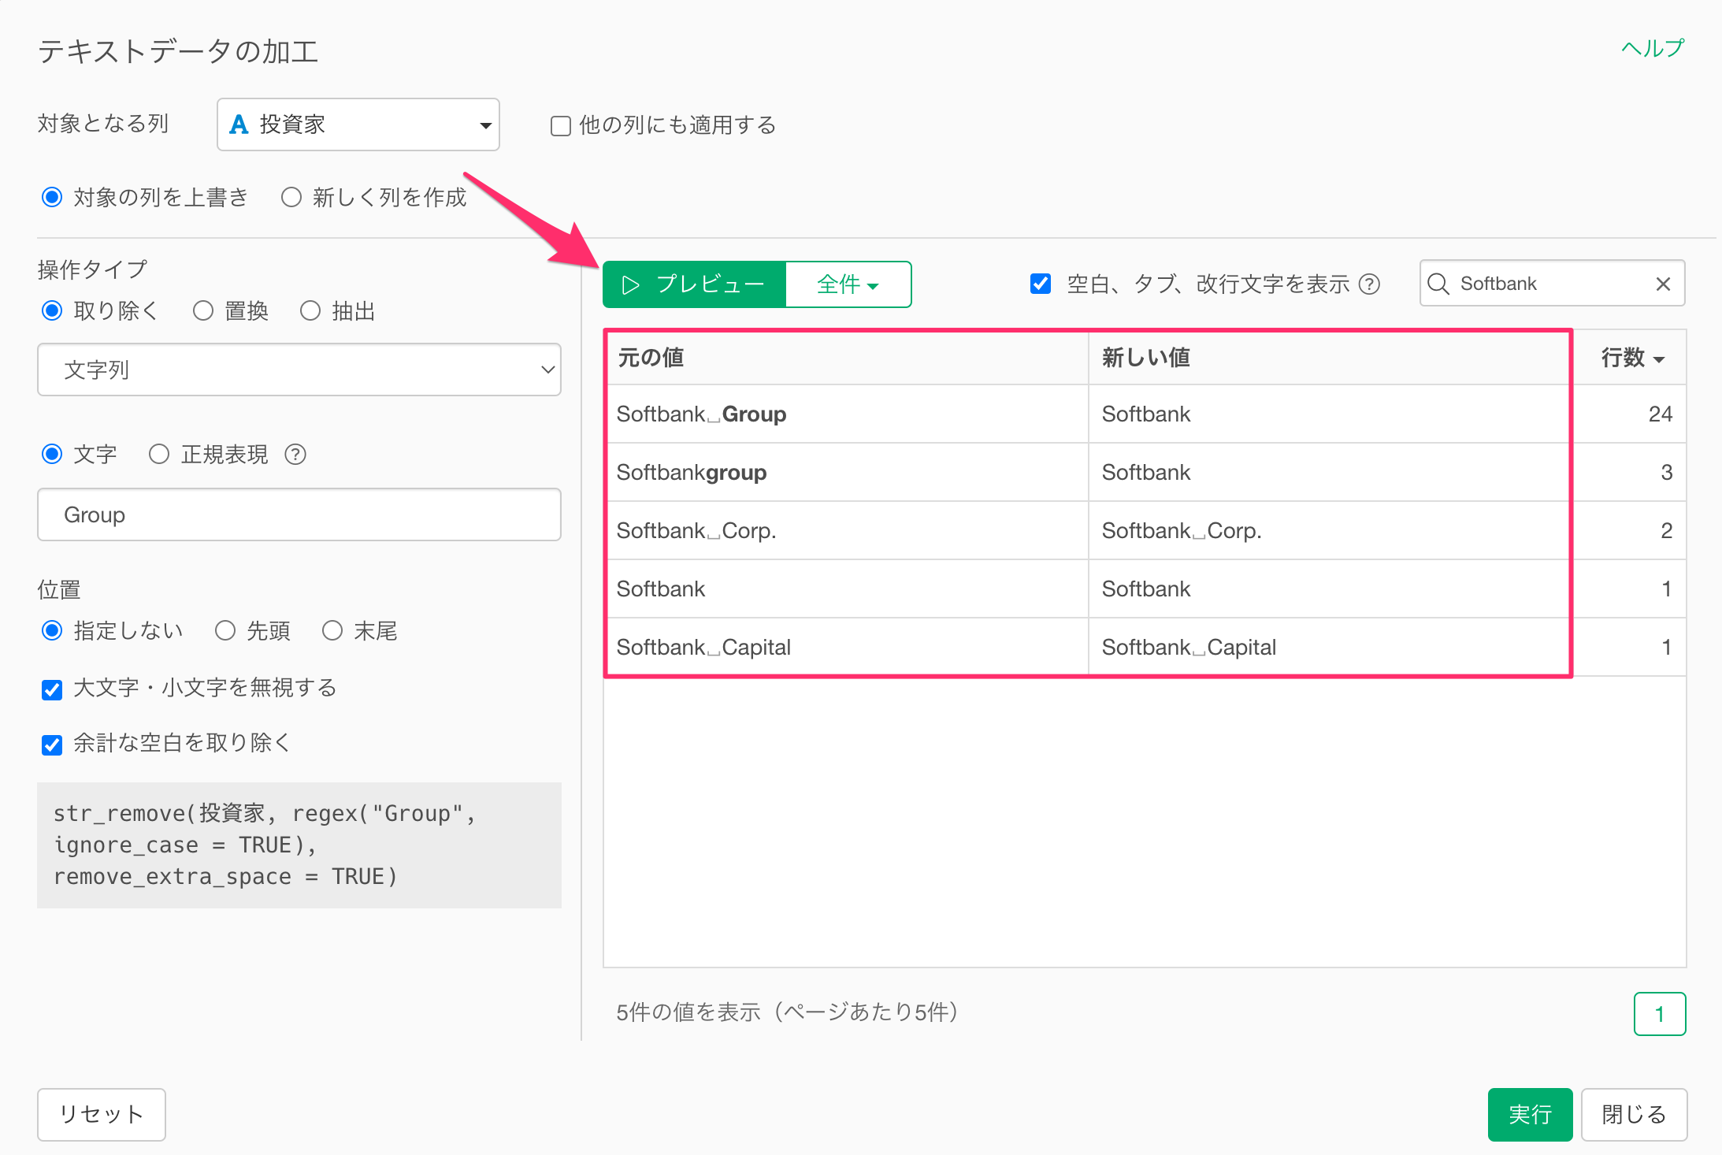Click the リセット button

point(102,1114)
